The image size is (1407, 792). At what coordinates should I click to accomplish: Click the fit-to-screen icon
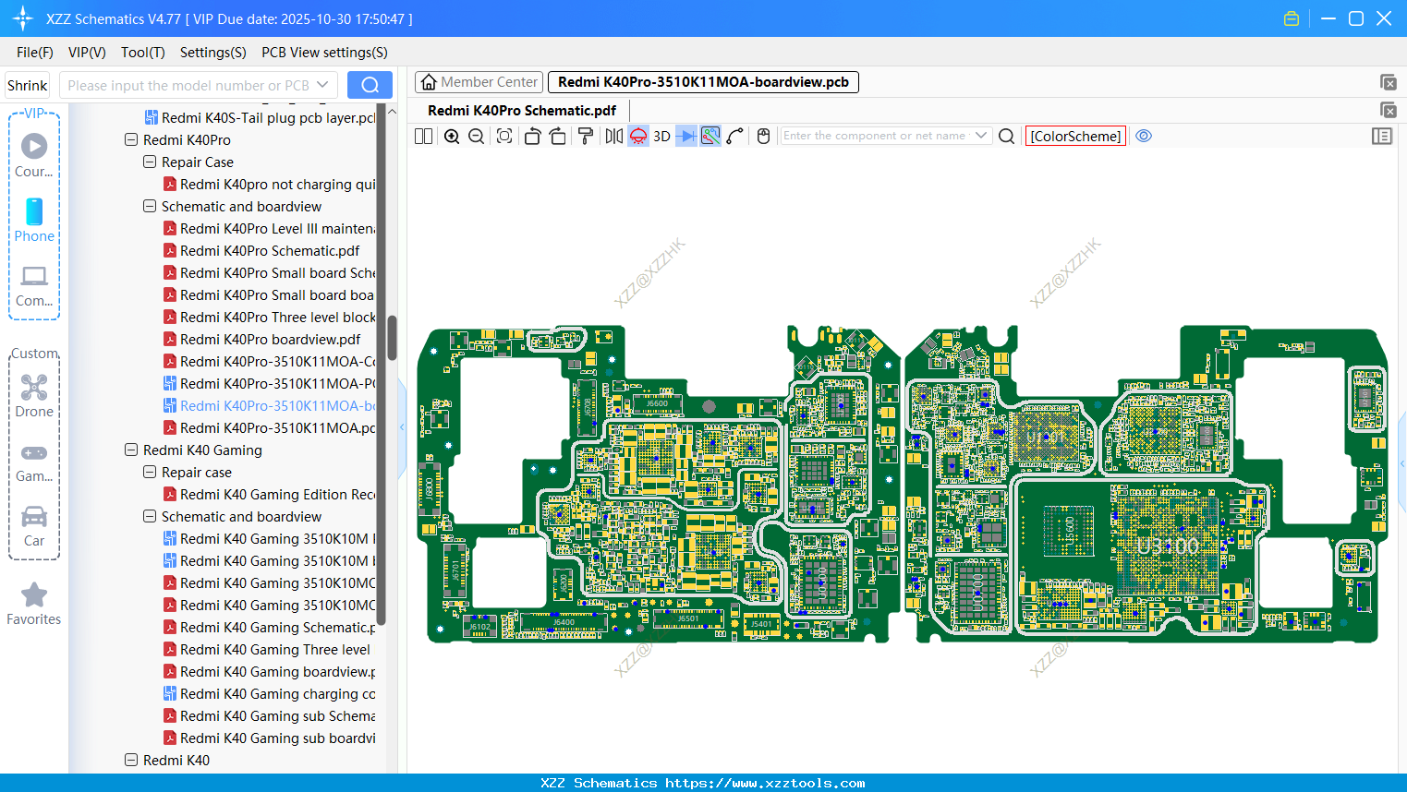[504, 137]
